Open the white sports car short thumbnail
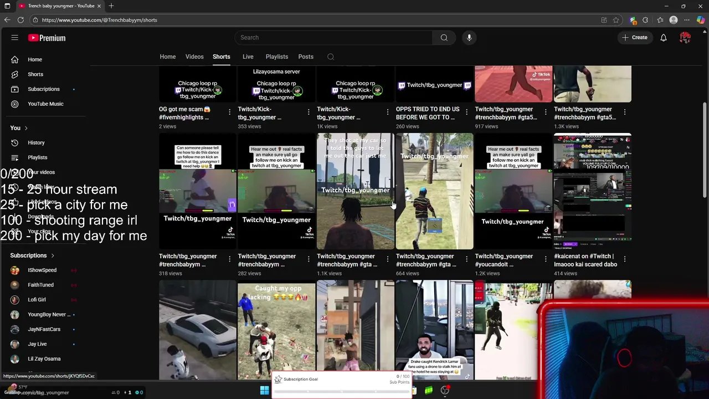This screenshot has height=399, width=709. point(198,330)
